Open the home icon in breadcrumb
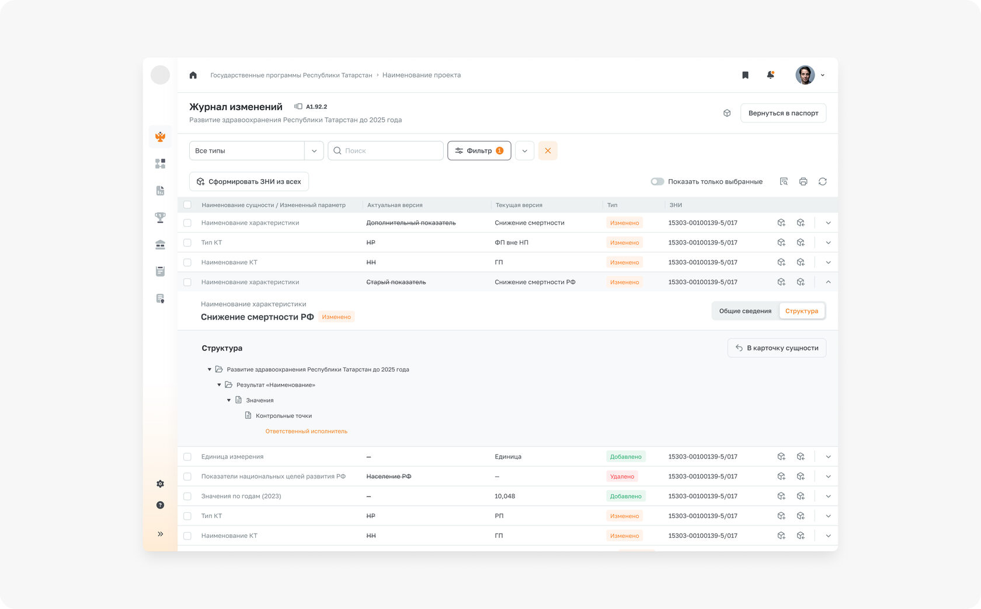981x609 pixels. click(x=193, y=75)
